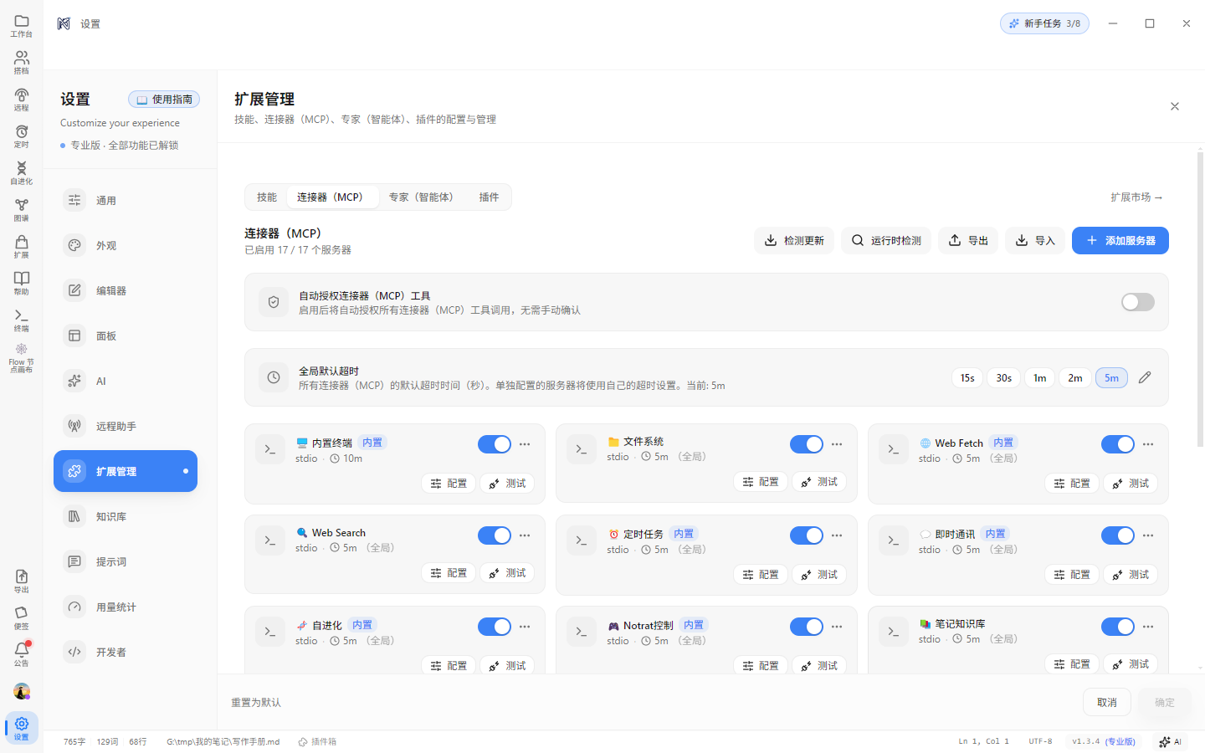Open the more options for 文件系统
1205x753 pixels.
(837, 444)
